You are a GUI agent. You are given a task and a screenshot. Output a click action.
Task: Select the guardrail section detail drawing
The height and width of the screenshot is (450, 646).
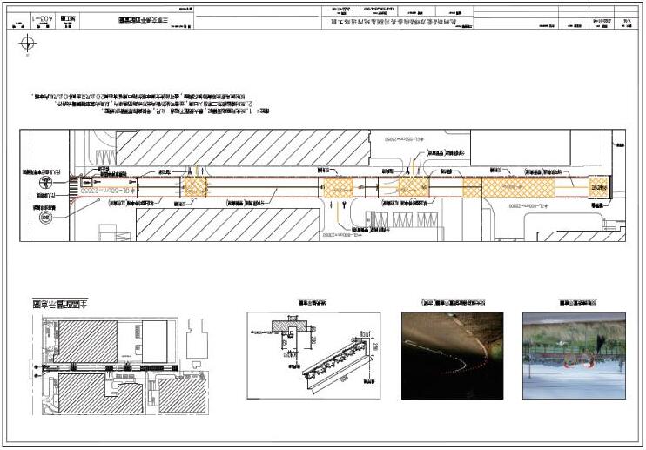click(313, 355)
